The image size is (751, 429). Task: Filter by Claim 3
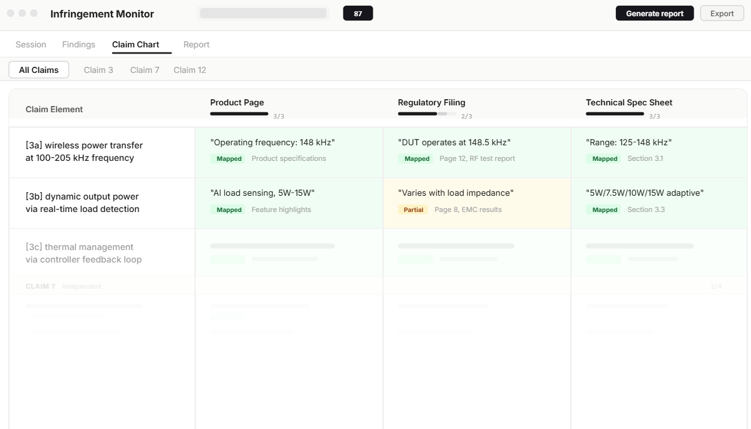98,70
